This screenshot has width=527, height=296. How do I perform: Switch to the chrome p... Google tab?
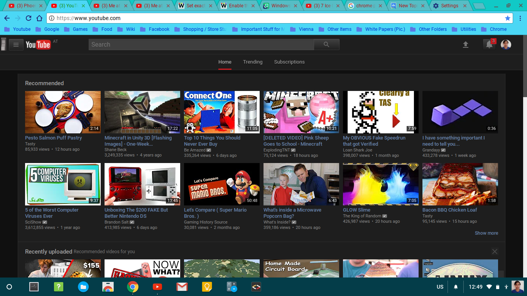365,6
